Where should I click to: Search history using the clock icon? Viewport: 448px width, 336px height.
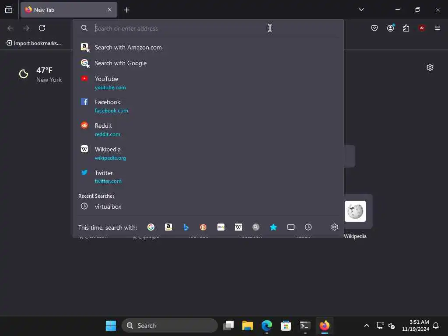click(308, 227)
